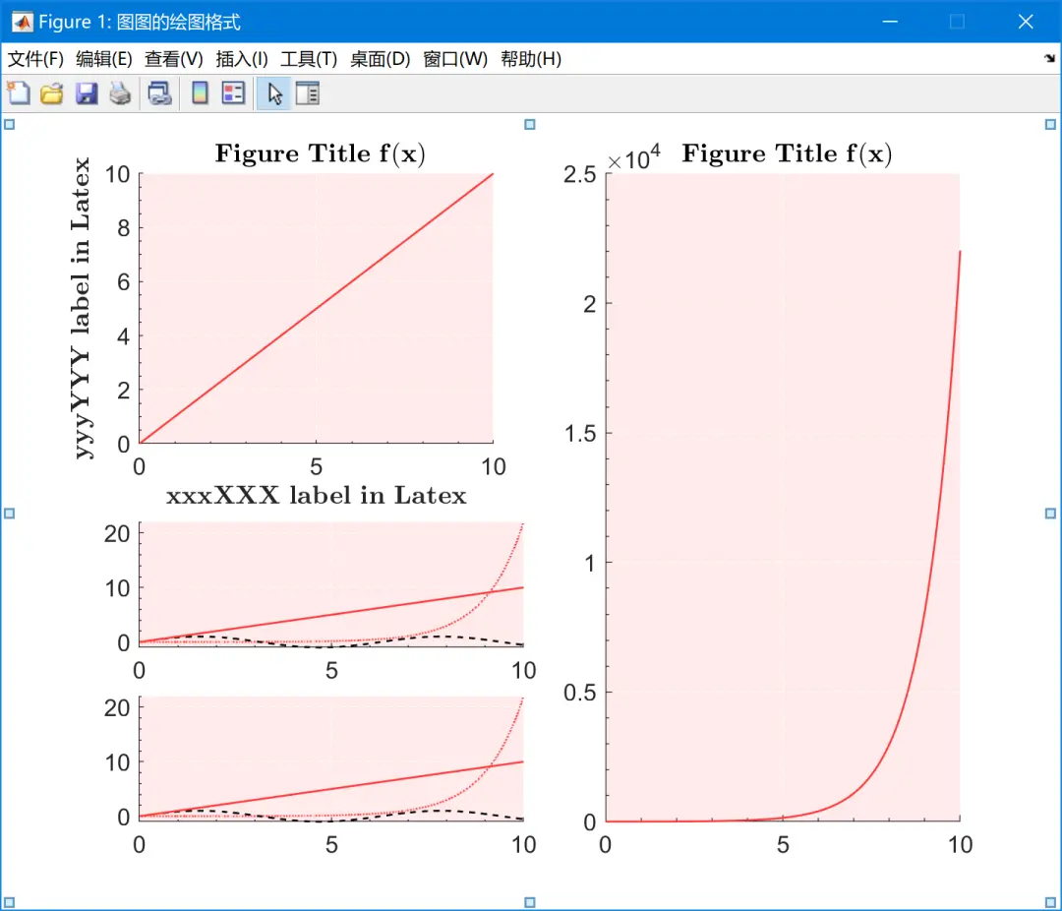1062x911 pixels.
Task: Click the ×10^4 exponent label on the right plot
Action: tap(633, 157)
